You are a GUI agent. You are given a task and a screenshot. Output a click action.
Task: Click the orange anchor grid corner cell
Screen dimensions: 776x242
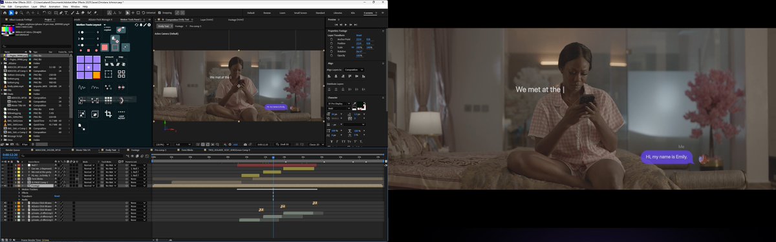click(x=96, y=76)
